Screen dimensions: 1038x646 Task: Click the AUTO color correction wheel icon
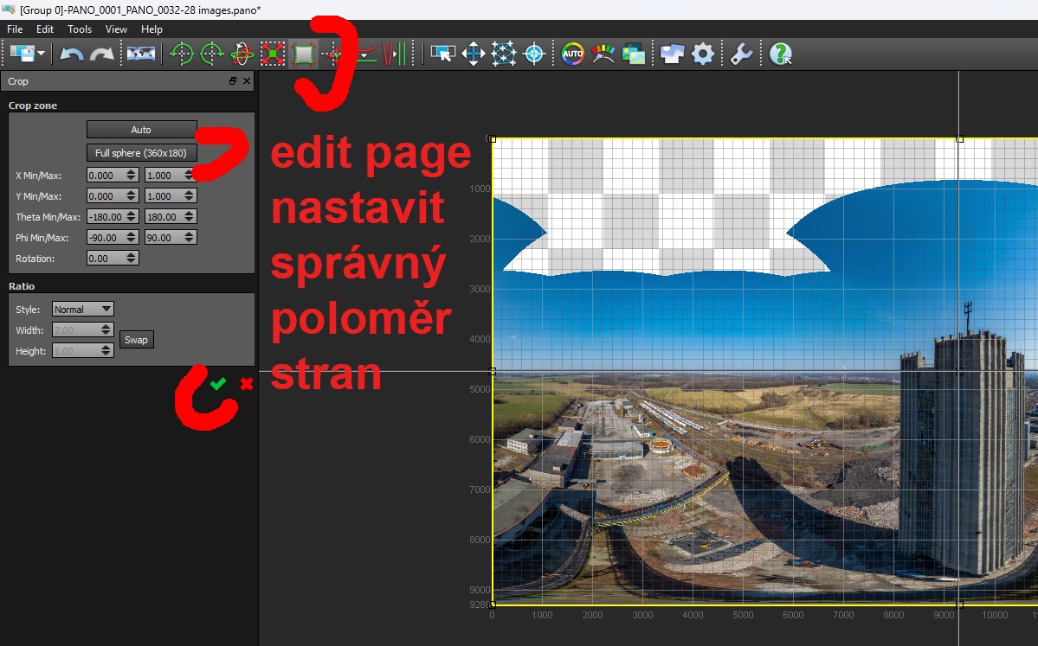572,54
